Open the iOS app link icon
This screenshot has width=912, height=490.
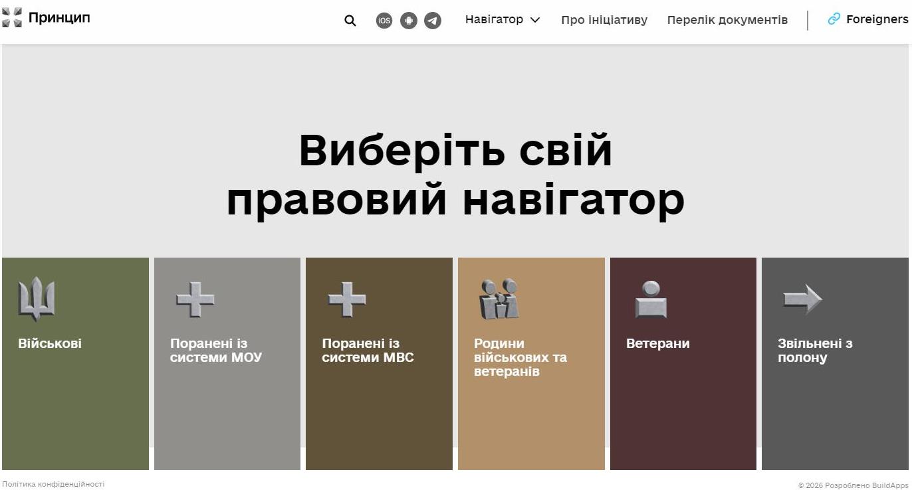384,21
